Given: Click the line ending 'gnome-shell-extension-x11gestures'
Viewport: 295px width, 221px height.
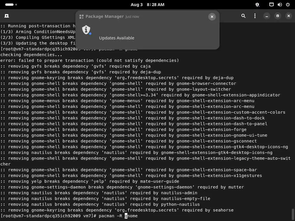Looking at the screenshot, I should [131, 176].
